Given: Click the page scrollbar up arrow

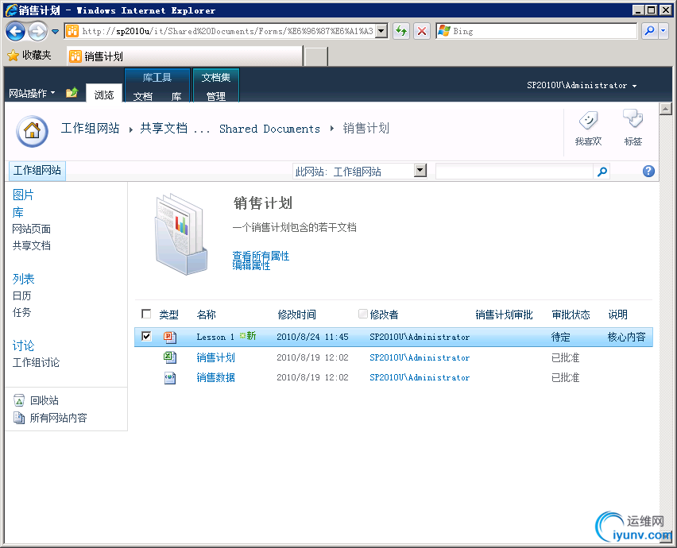Looking at the screenshot, I should (665, 109).
